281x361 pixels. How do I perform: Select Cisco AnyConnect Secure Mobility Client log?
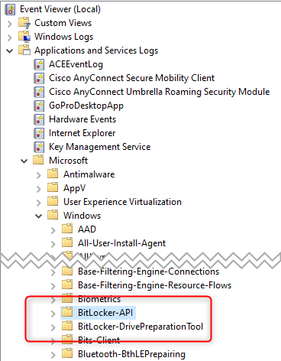point(132,78)
